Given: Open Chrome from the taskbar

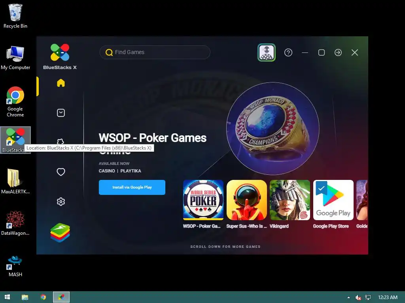Looking at the screenshot, I should pyautogui.click(x=43, y=297).
